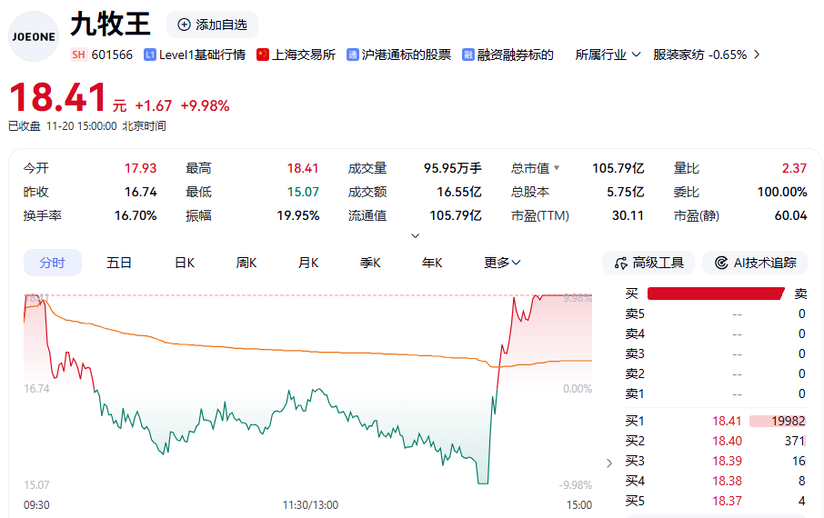Switch to 日K chart tab

point(185,263)
